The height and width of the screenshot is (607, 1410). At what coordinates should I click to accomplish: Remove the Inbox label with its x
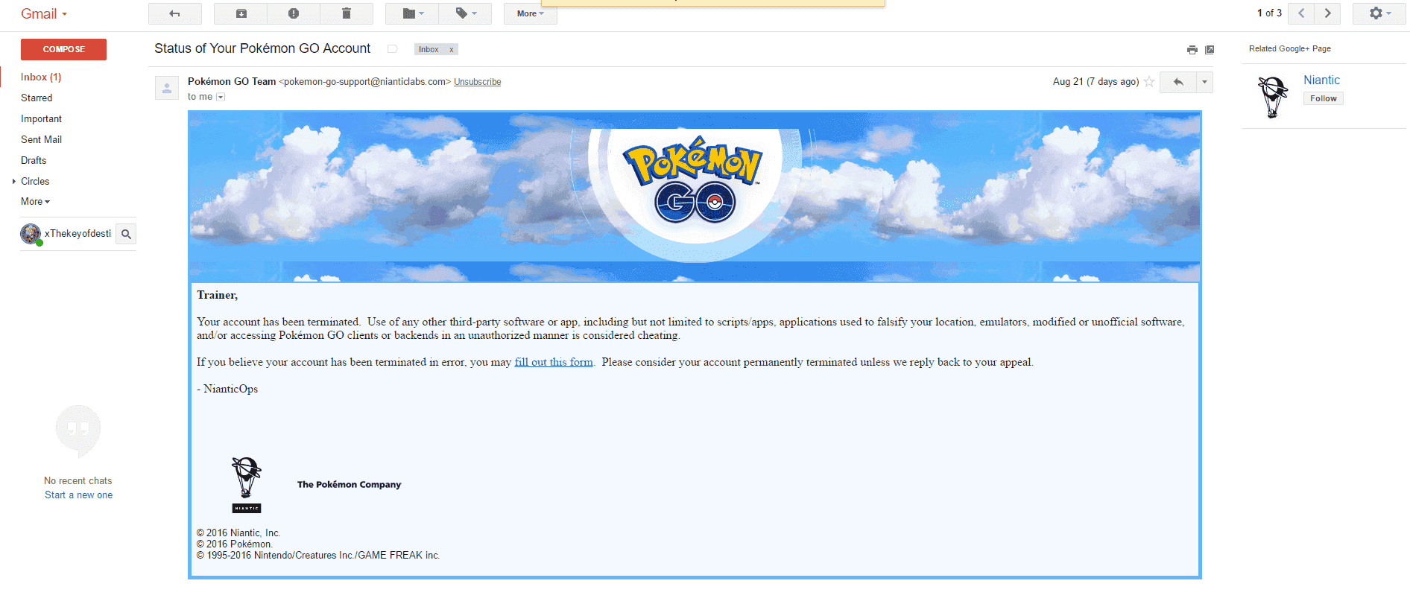(451, 49)
